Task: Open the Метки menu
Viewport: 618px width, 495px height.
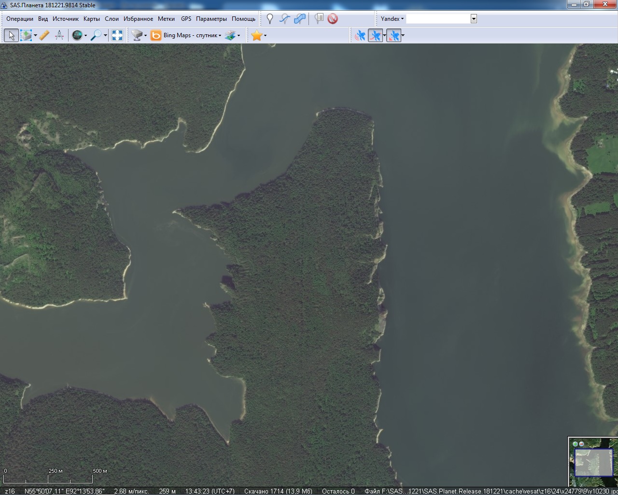Action: click(x=166, y=19)
